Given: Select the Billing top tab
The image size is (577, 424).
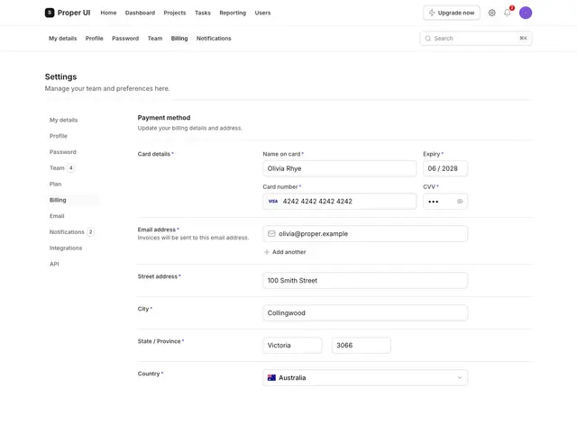Looking at the screenshot, I should tap(179, 39).
